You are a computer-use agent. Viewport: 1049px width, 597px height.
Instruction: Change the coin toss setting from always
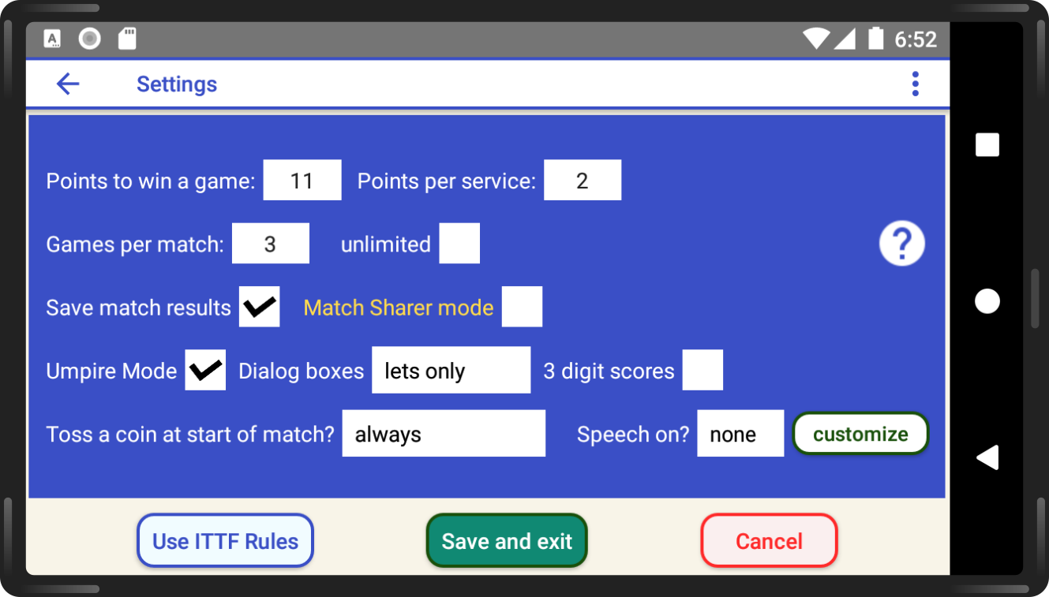[443, 433]
